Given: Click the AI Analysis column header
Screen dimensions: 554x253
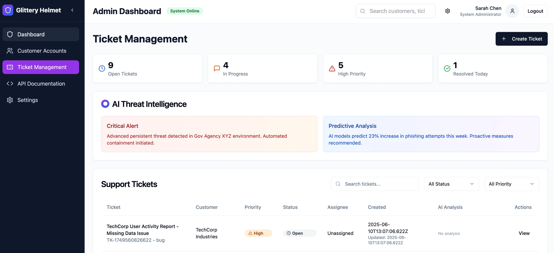Looking at the screenshot, I should (450, 207).
